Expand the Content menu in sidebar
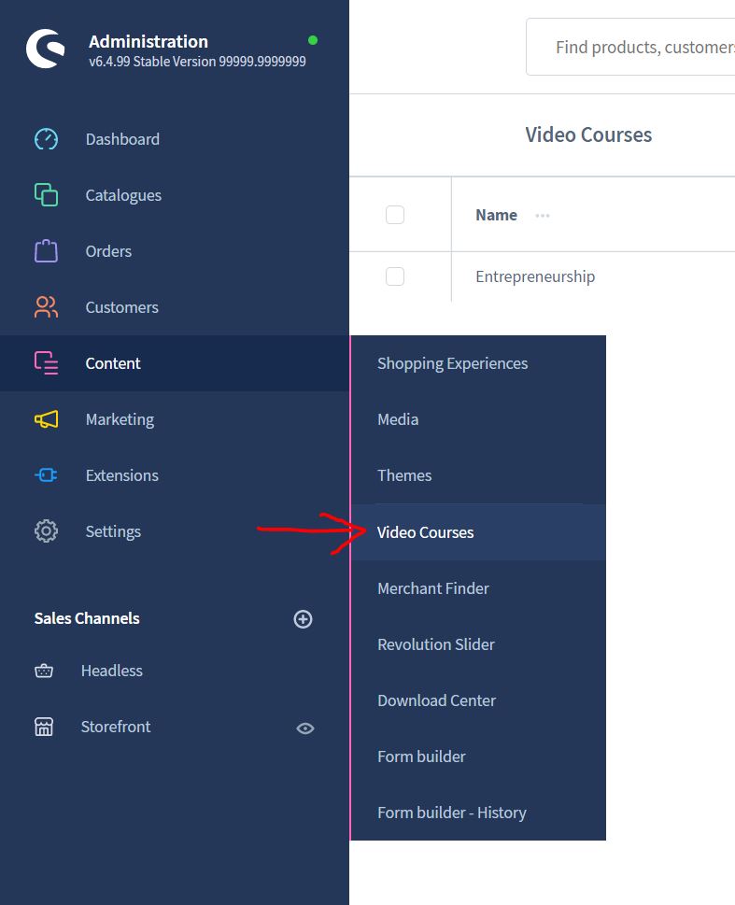This screenshot has width=735, height=905. coord(112,363)
